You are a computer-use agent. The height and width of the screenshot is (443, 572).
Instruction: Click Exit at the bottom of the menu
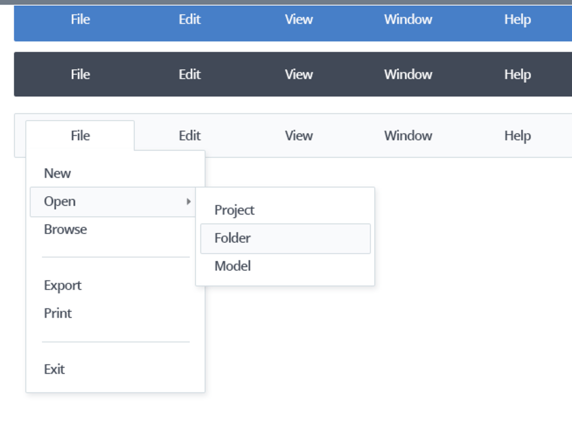[54, 369]
